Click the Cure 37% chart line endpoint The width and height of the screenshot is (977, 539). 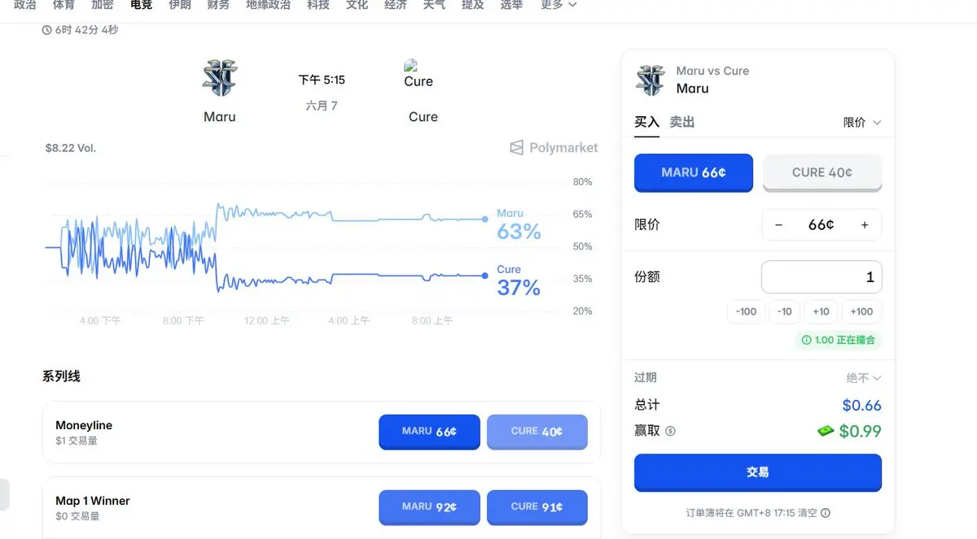pyautogui.click(x=485, y=276)
